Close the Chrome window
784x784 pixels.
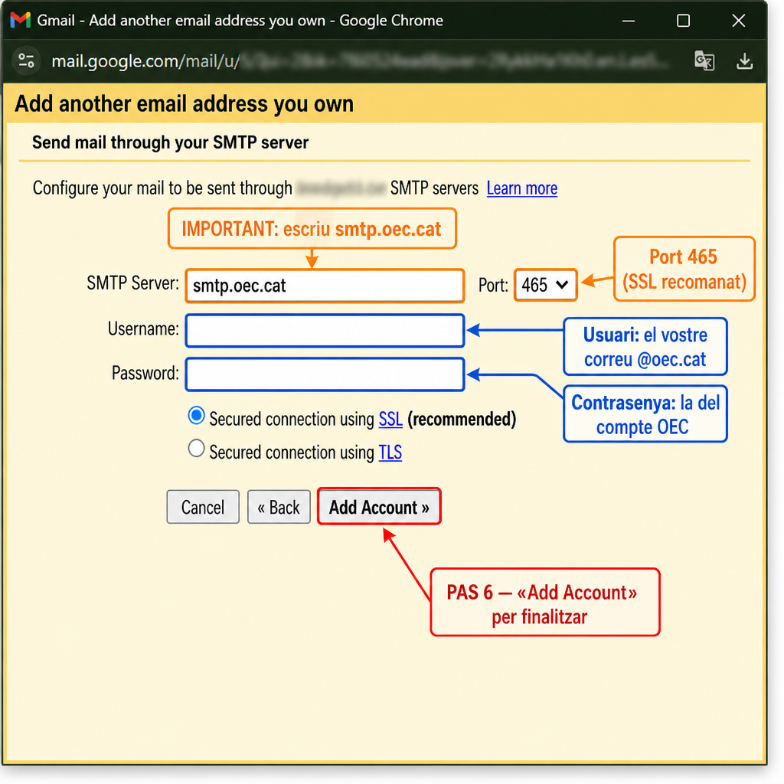point(738,21)
